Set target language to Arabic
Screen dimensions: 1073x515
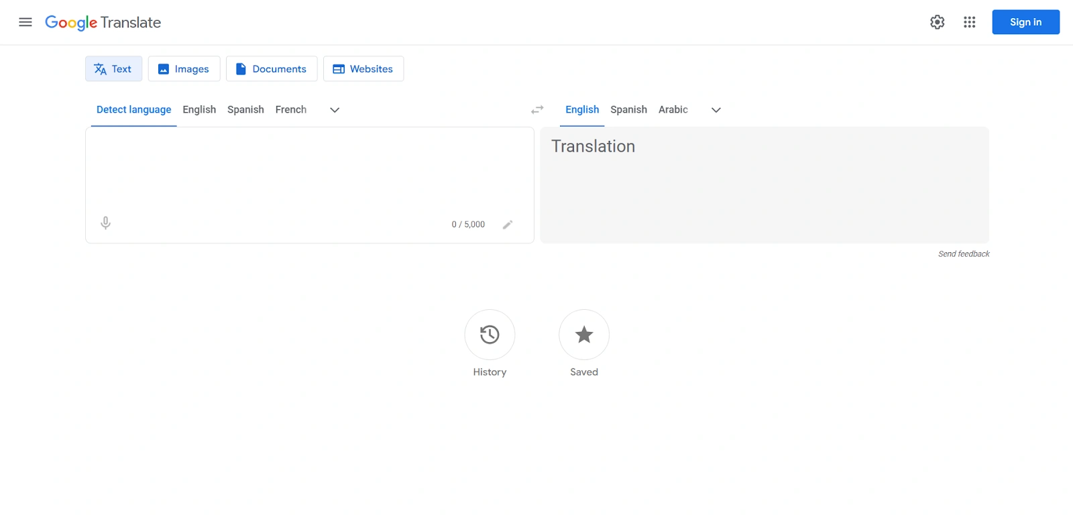coord(673,109)
